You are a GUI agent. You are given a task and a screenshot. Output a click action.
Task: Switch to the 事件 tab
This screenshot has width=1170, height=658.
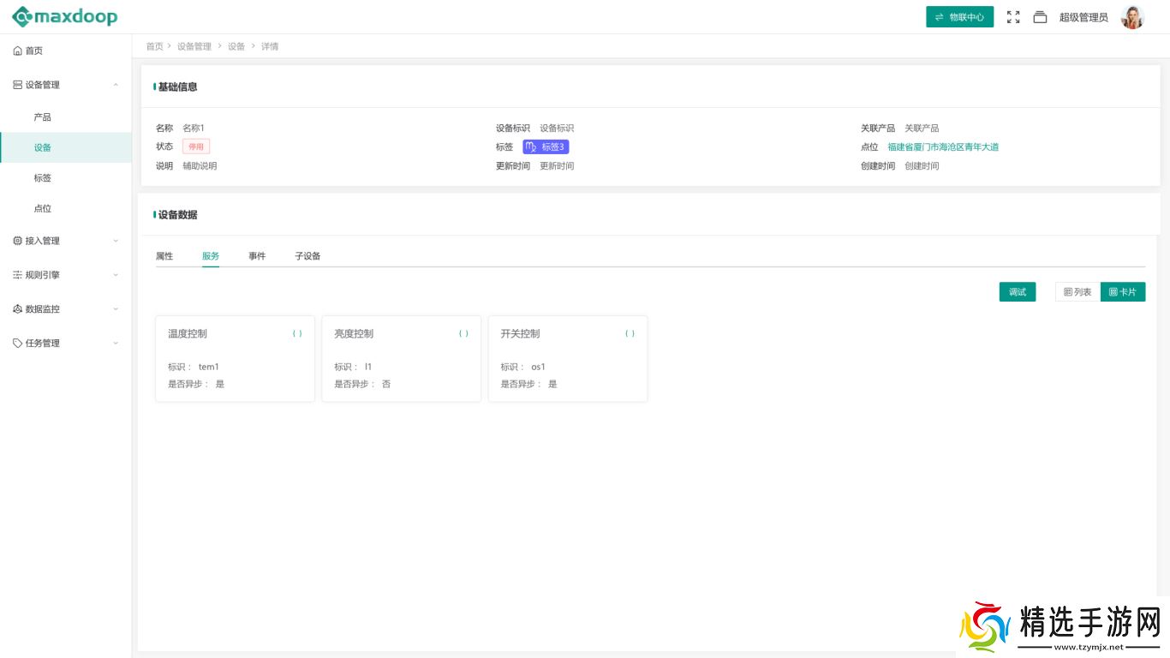257,256
